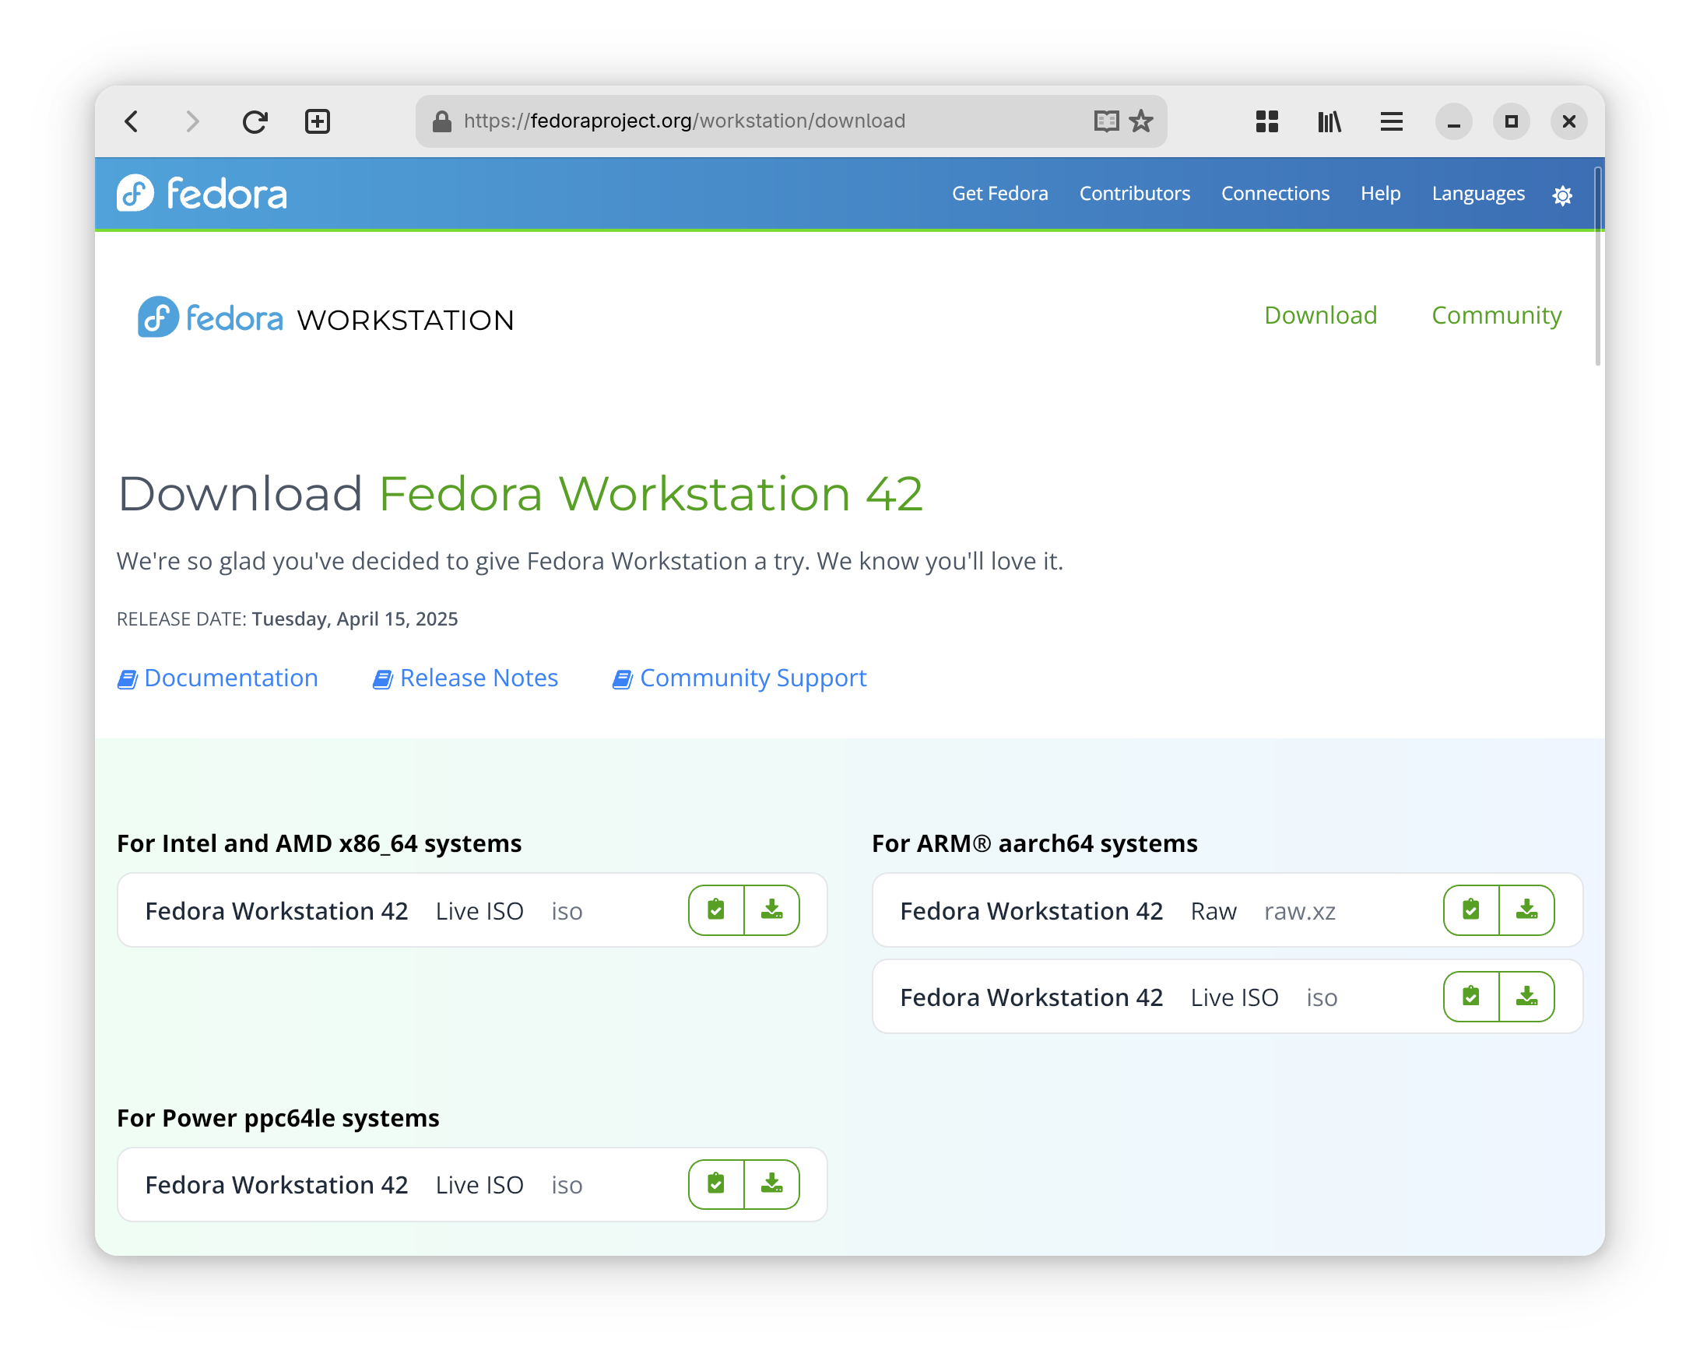Click the 'Download Fedora Workstation 42' page title
Screen dimensions: 1700x1360
pyautogui.click(x=521, y=494)
